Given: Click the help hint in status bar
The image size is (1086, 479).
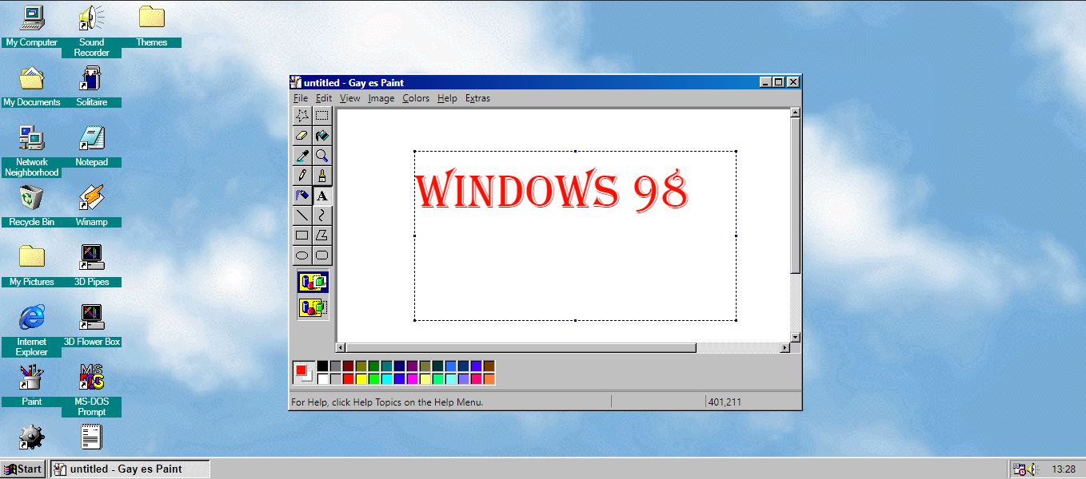Looking at the screenshot, I should click(387, 402).
